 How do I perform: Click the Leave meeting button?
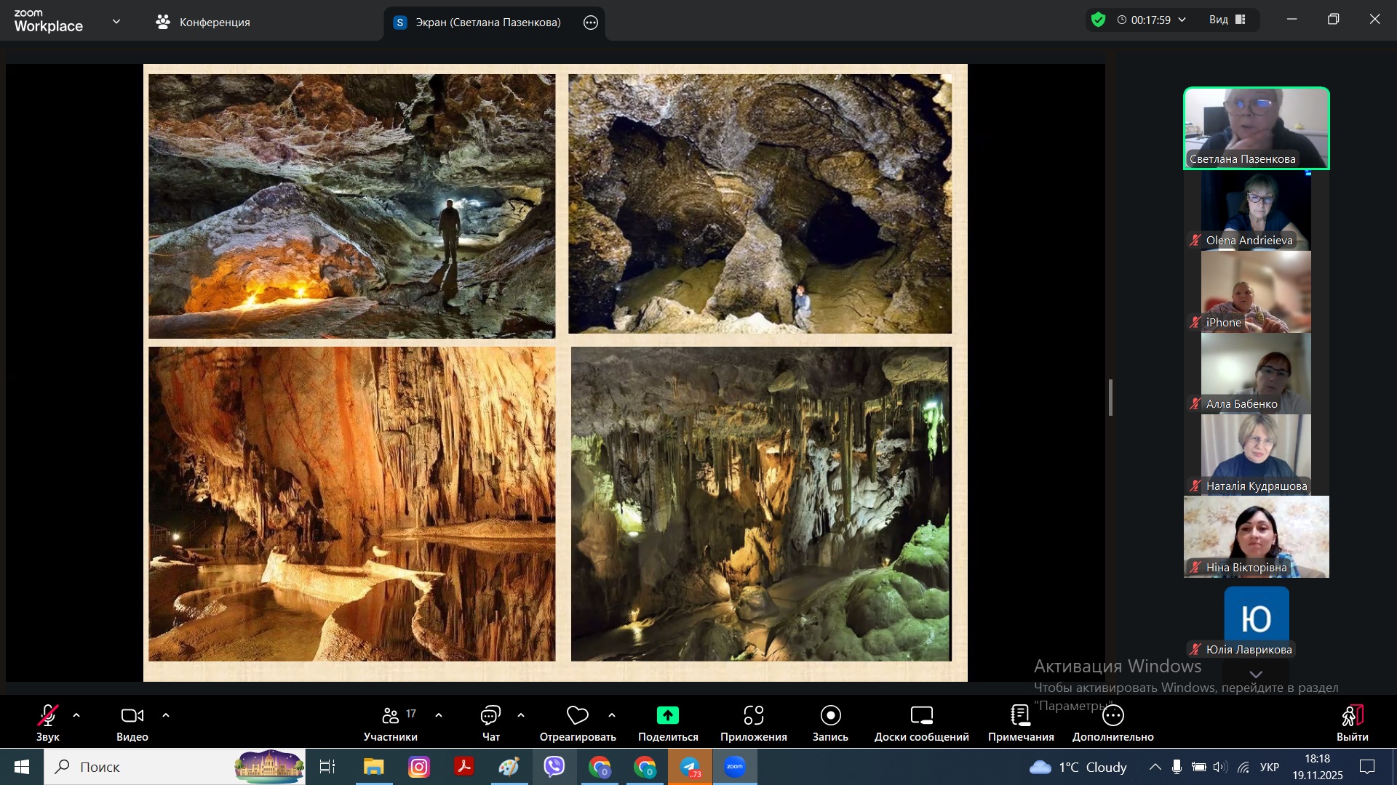[x=1352, y=716]
